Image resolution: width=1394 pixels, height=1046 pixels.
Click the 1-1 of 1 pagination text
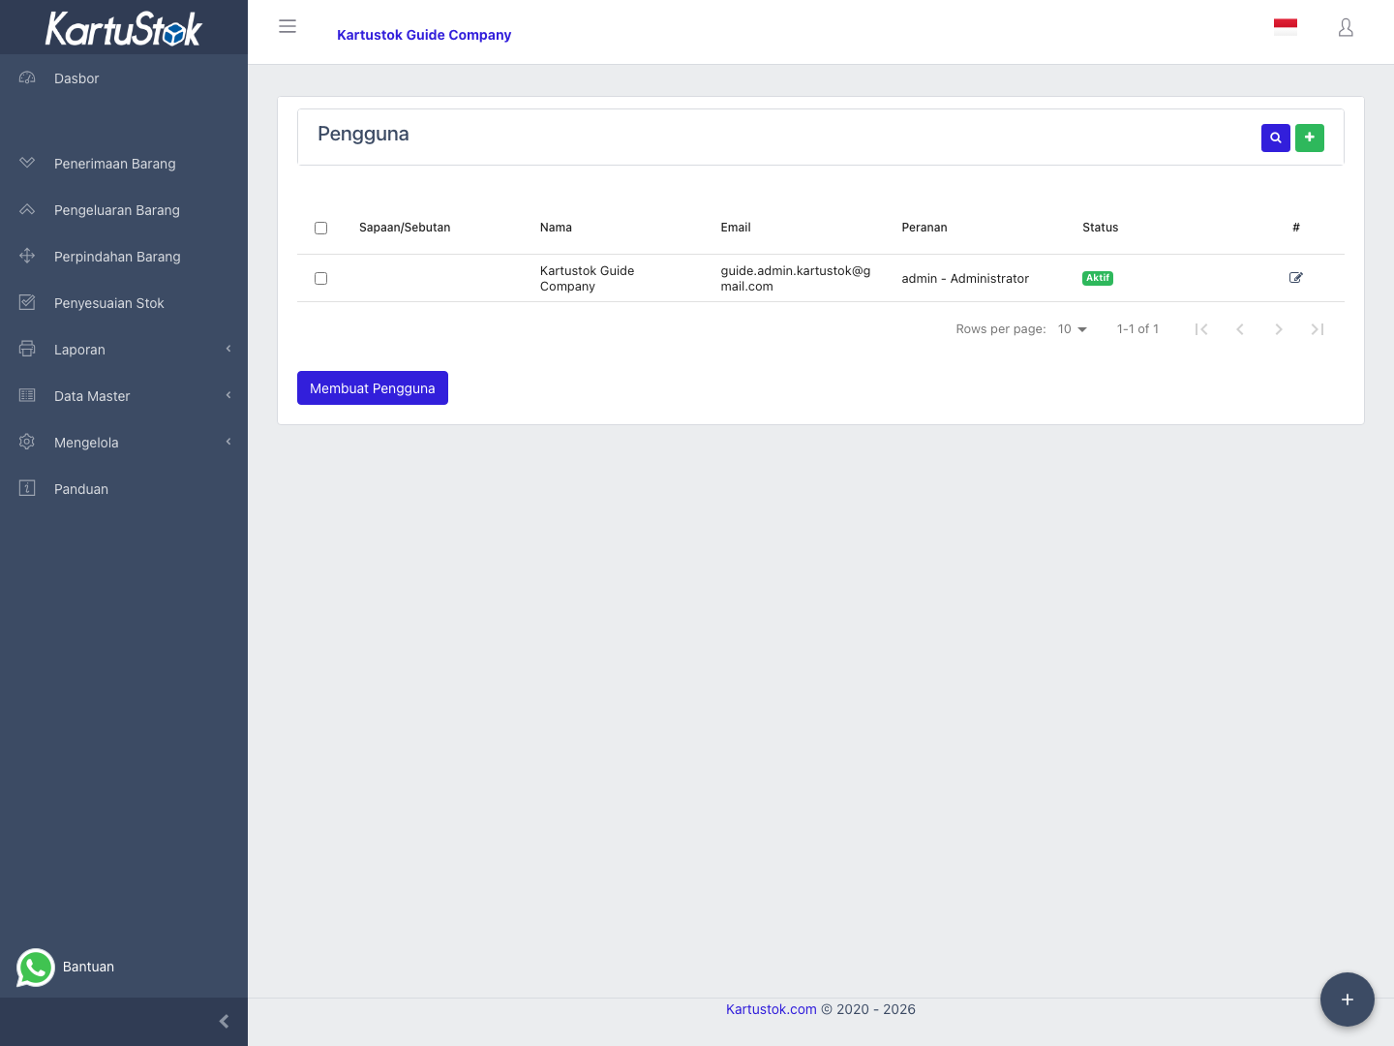coord(1137,329)
